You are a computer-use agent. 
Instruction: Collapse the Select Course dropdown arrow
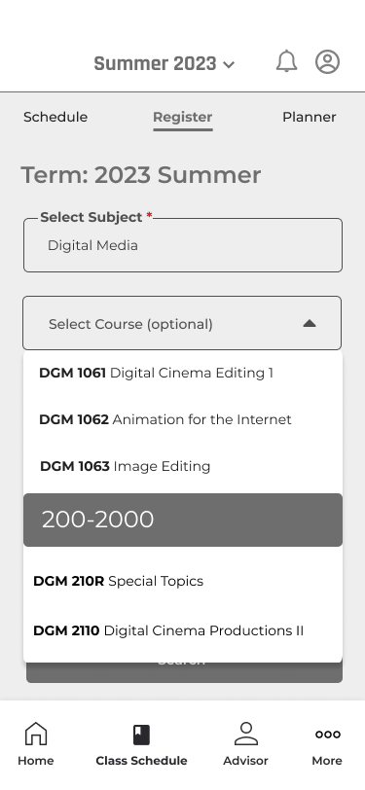click(x=310, y=323)
